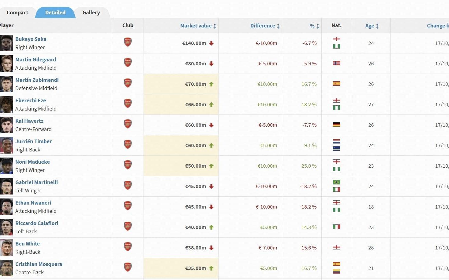The image size is (449, 280).
Task: Click red down arrow beside €140.00m
Action: (211, 43)
